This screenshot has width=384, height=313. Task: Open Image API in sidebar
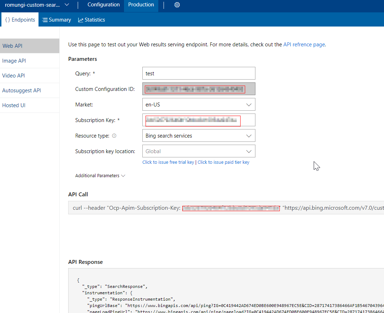(30, 61)
